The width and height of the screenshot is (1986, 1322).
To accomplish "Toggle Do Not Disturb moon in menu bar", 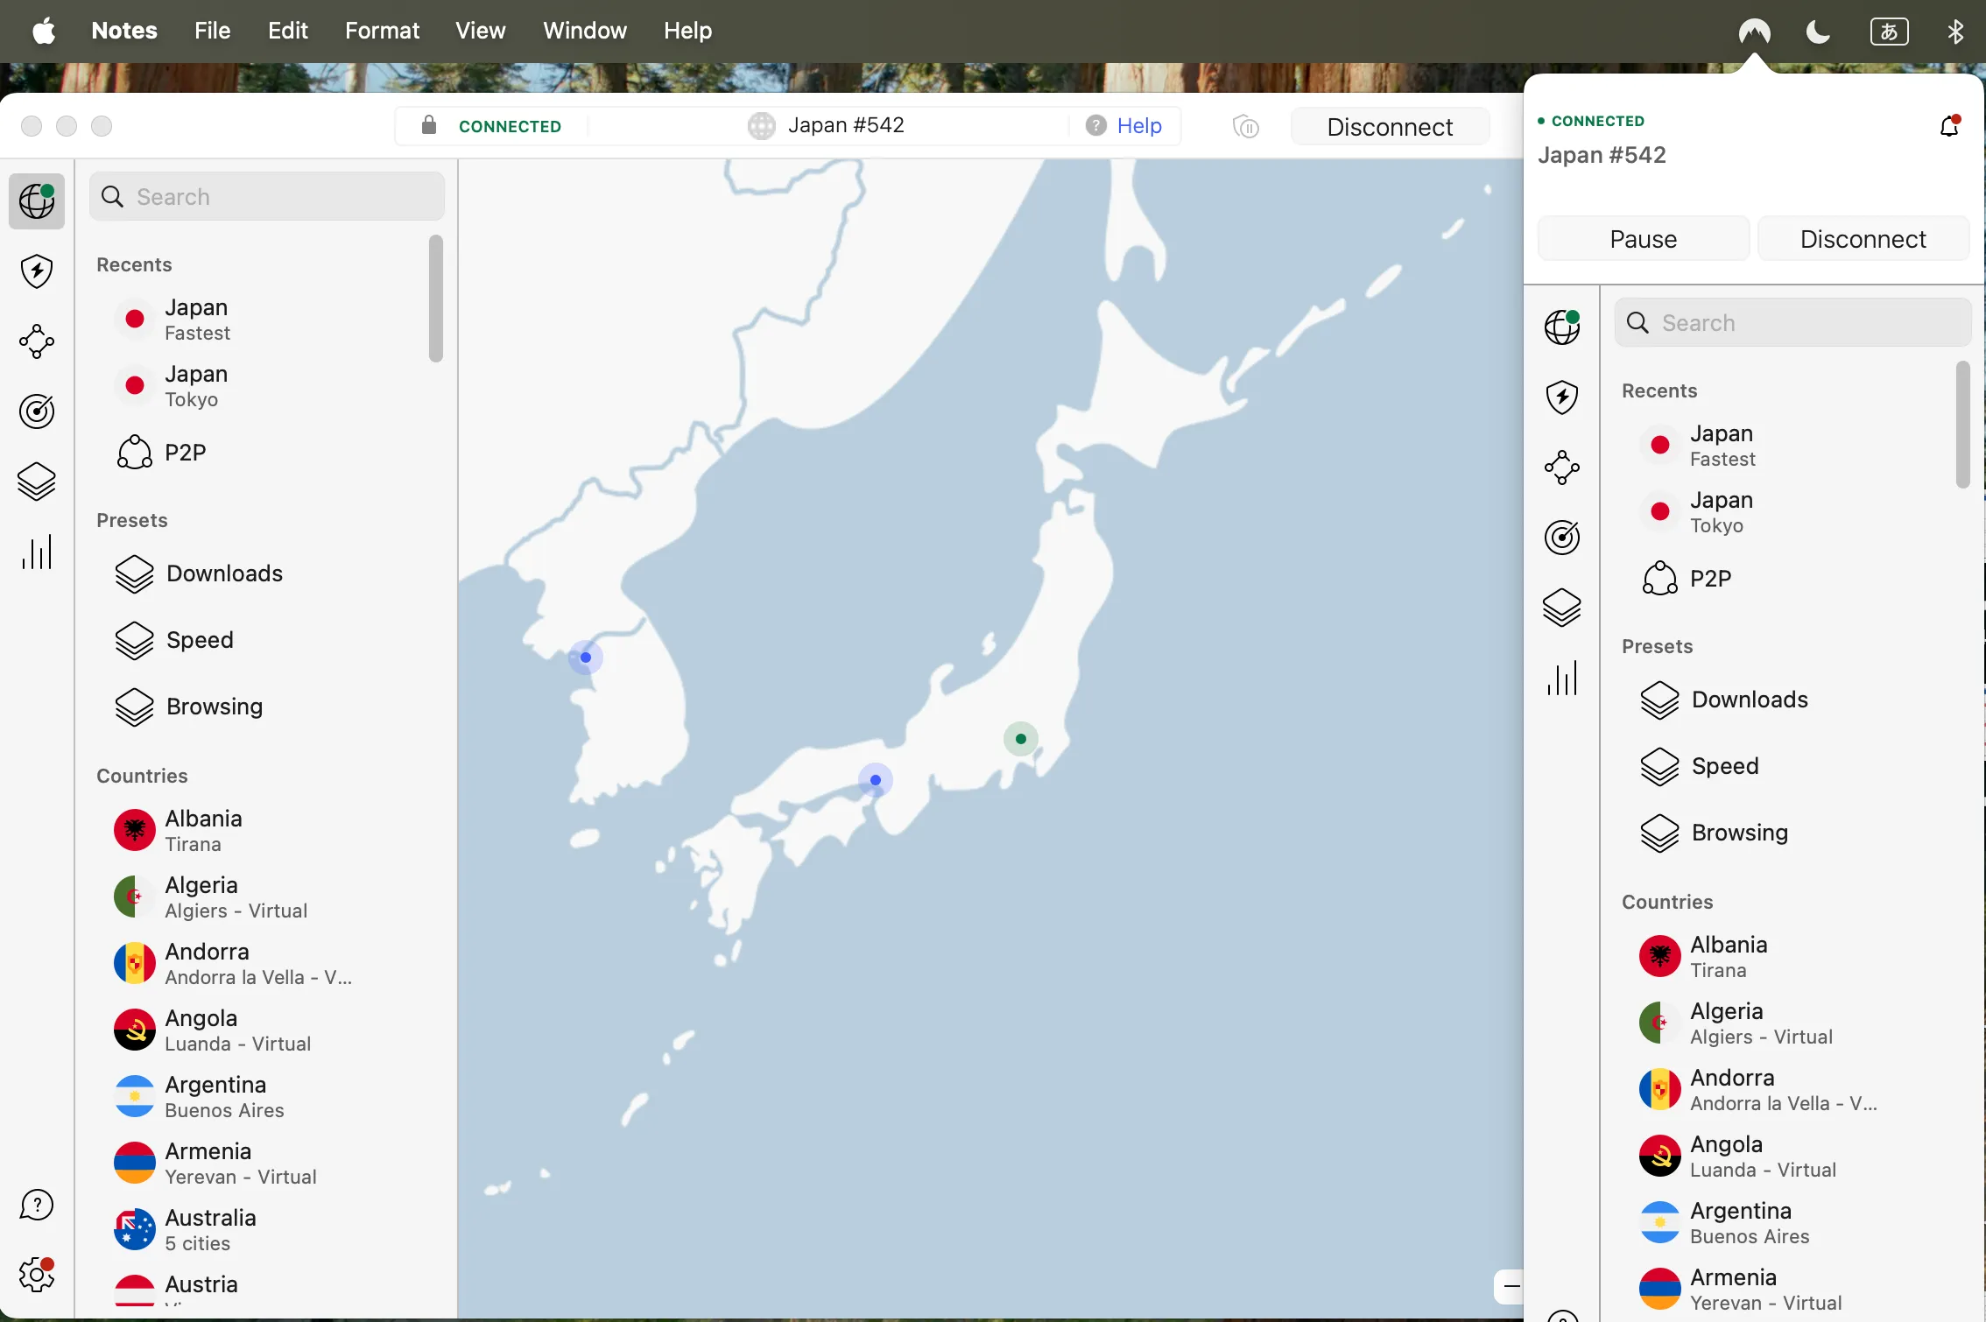I will click(1818, 32).
